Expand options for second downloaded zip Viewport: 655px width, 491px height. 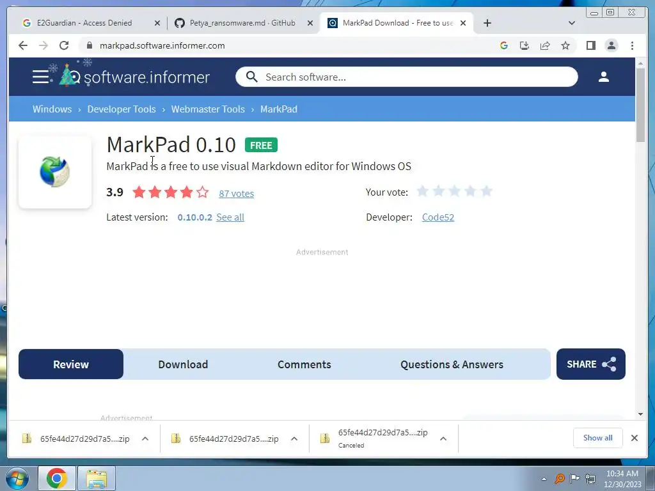[x=294, y=439]
